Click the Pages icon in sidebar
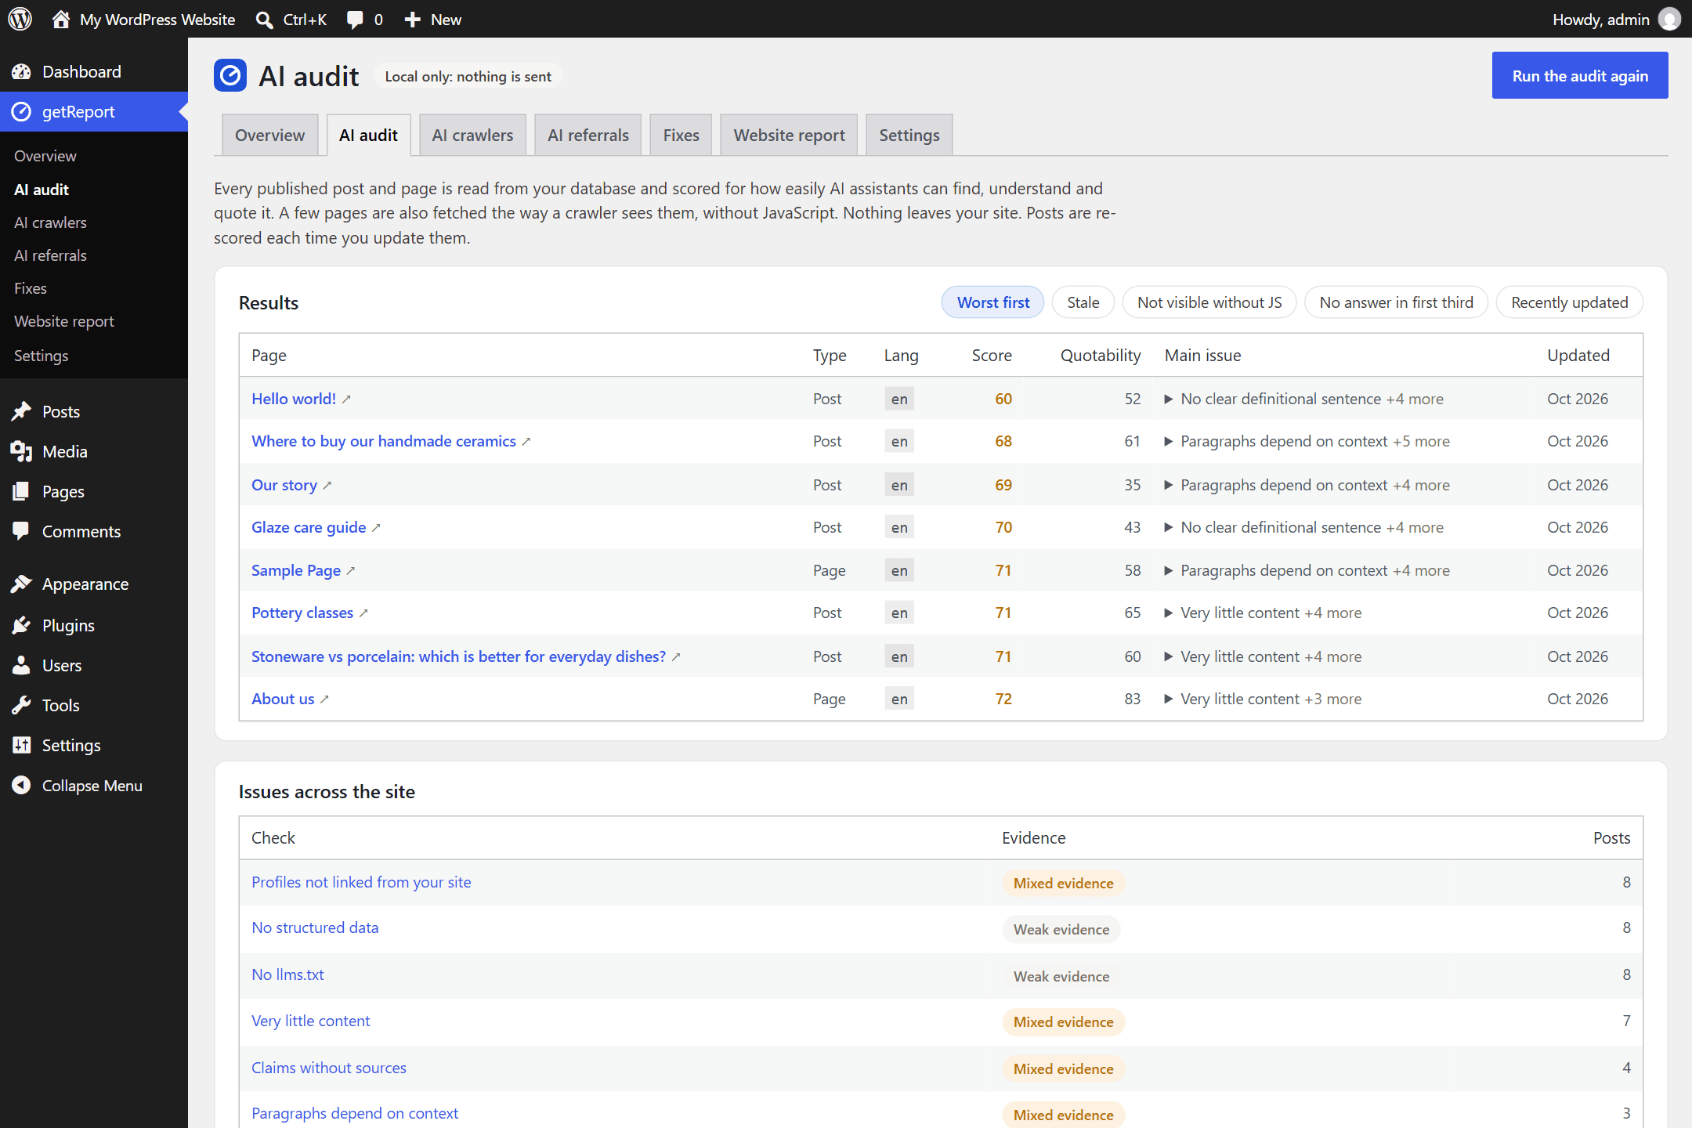 [x=22, y=491]
